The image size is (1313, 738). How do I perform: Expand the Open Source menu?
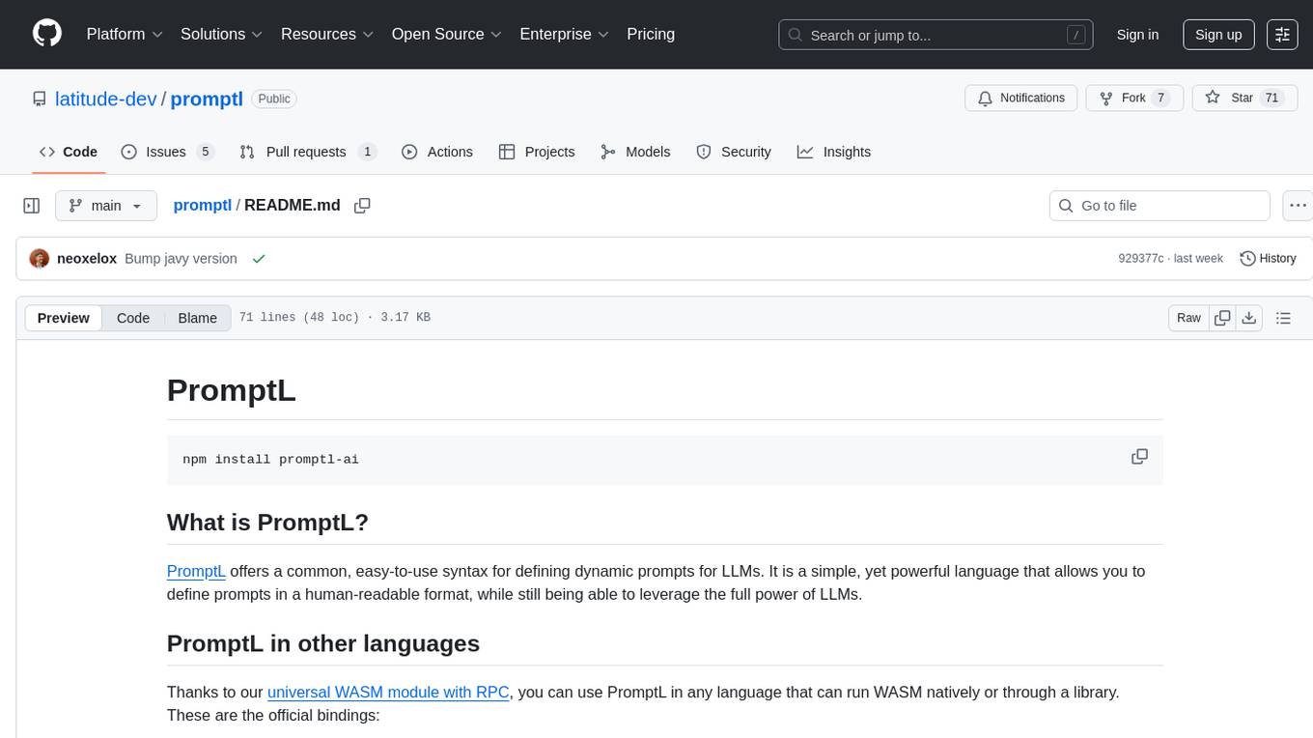(x=447, y=34)
